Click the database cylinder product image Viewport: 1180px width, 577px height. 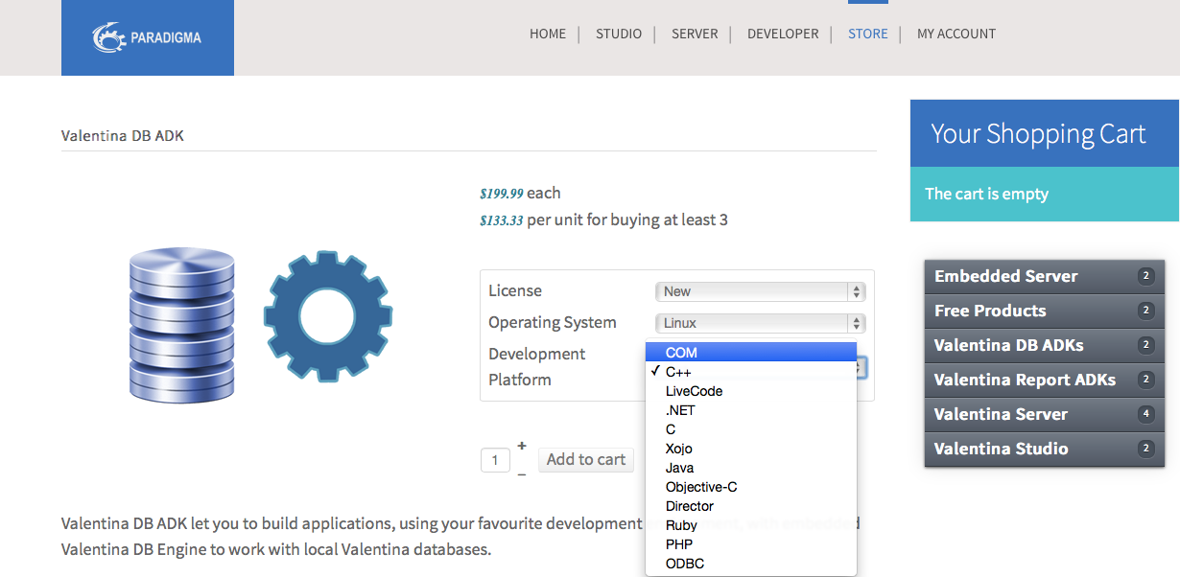click(181, 324)
